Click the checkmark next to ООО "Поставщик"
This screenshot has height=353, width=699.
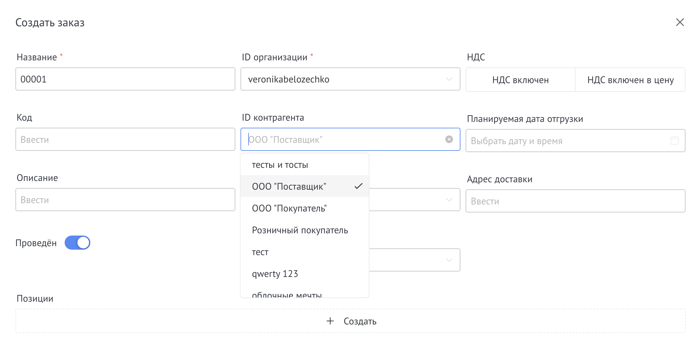point(359,186)
